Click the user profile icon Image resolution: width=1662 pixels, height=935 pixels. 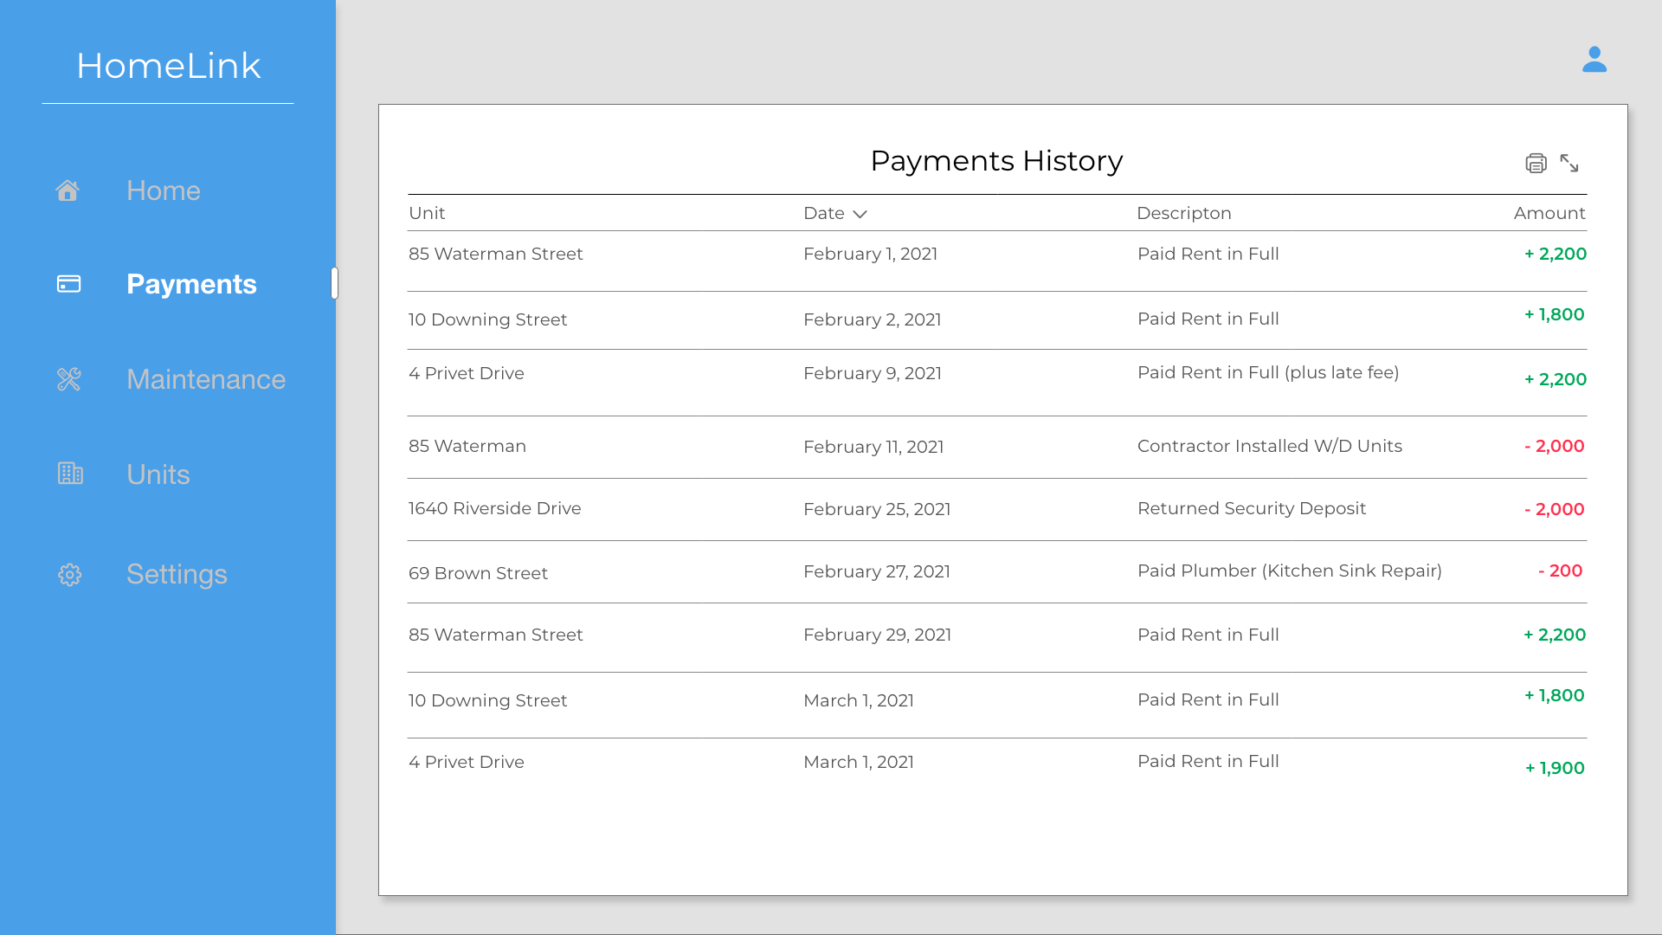pos(1594,60)
